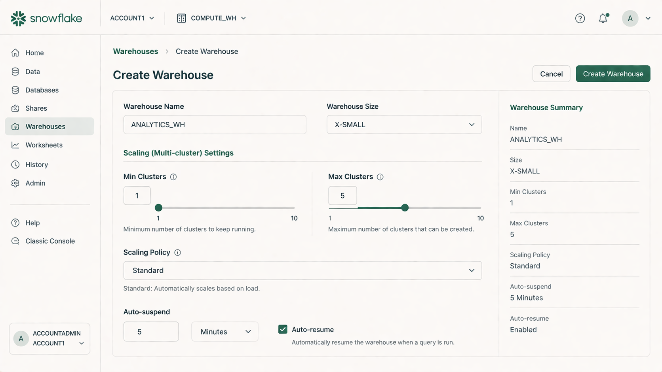Open History in sidebar
The height and width of the screenshot is (372, 662).
pyautogui.click(x=49, y=164)
